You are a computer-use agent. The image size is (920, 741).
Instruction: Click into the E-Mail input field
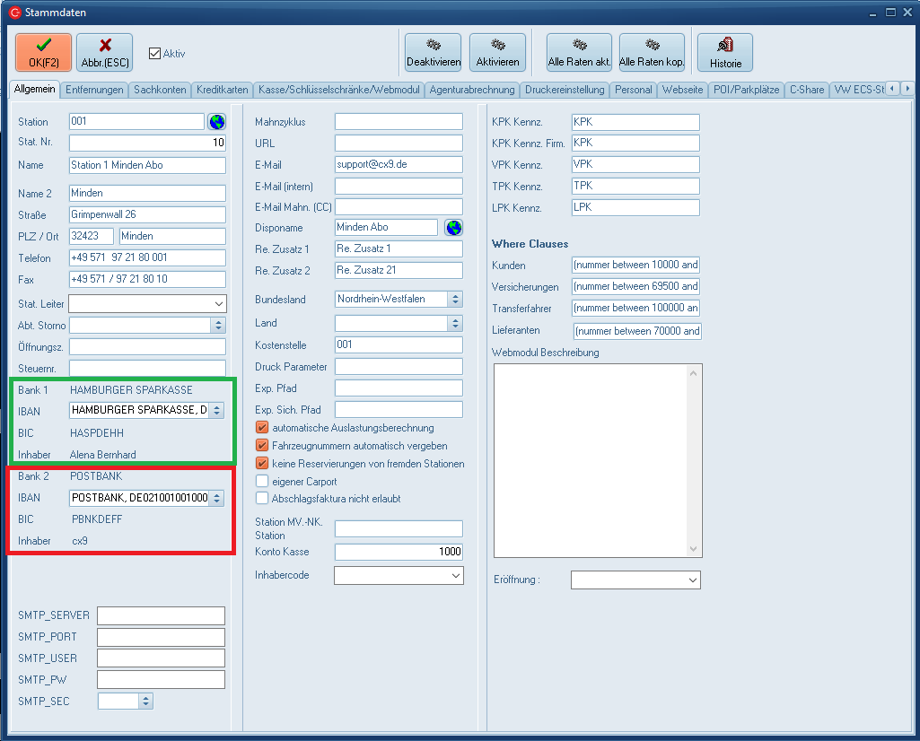tap(398, 165)
